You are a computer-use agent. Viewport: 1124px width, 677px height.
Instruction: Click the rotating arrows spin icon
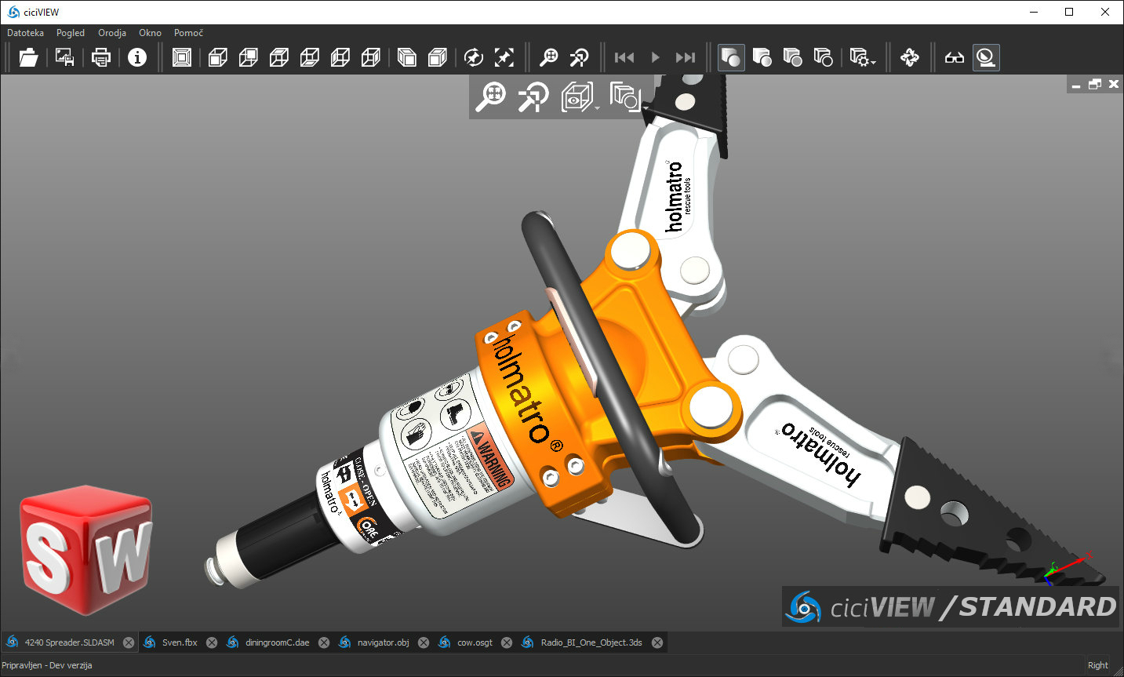(x=910, y=57)
